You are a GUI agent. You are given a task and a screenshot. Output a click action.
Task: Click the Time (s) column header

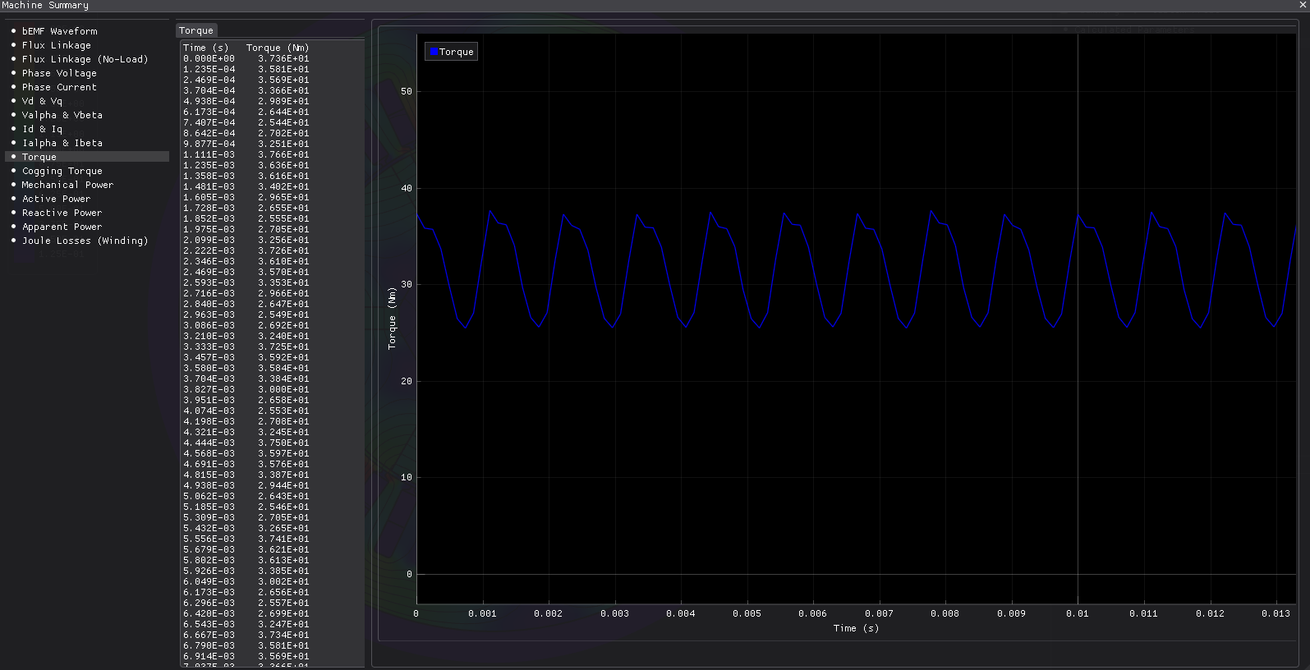tap(205, 48)
